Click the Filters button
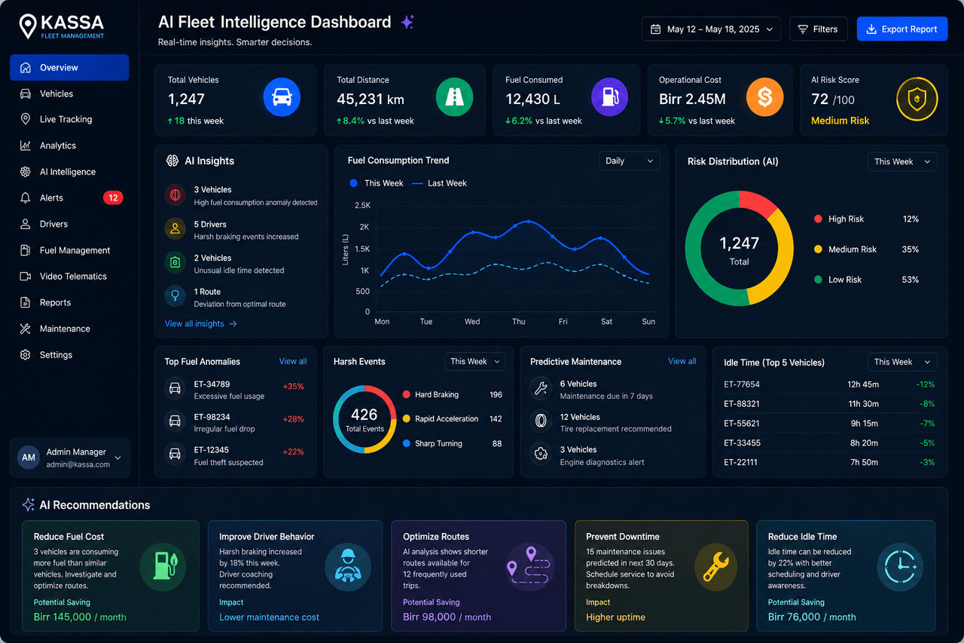The height and width of the screenshot is (643, 964). click(818, 29)
